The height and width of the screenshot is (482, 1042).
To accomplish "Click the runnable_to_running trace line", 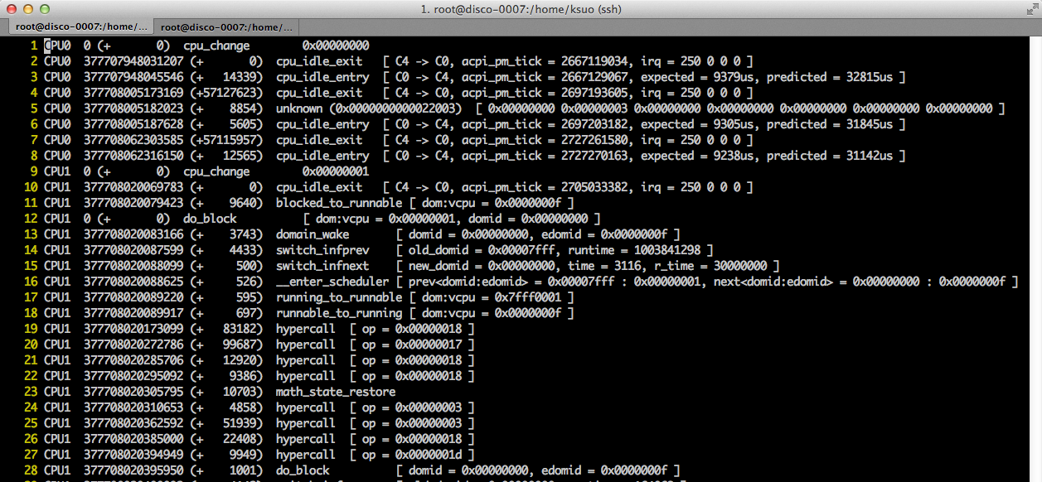I will point(338,312).
